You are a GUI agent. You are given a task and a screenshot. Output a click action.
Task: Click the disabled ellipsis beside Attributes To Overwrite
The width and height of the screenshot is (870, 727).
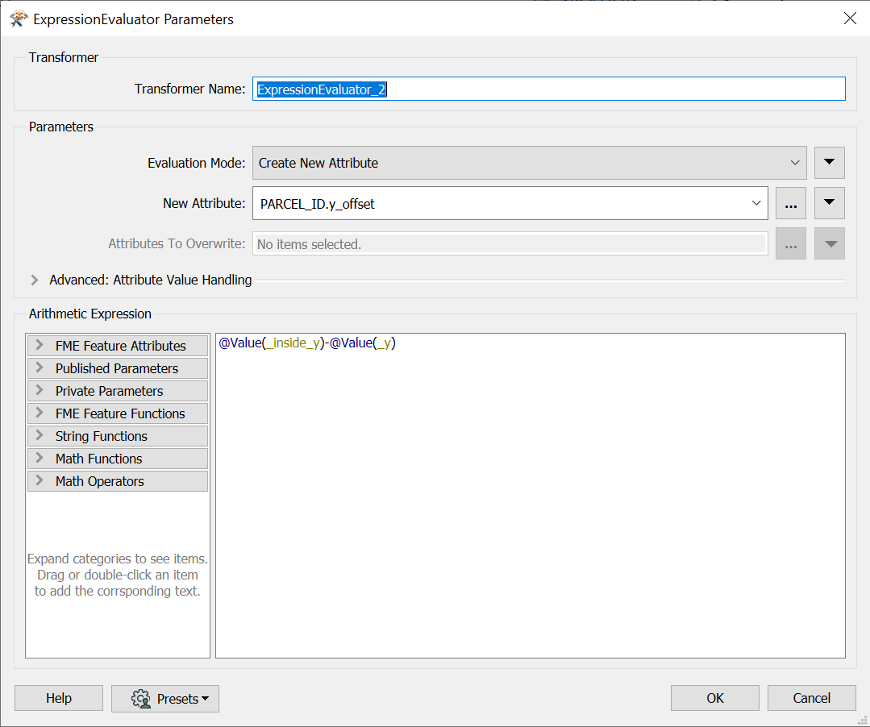tap(790, 243)
